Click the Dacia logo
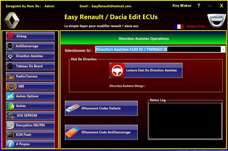This screenshot has width=228, height=151. (217, 21)
